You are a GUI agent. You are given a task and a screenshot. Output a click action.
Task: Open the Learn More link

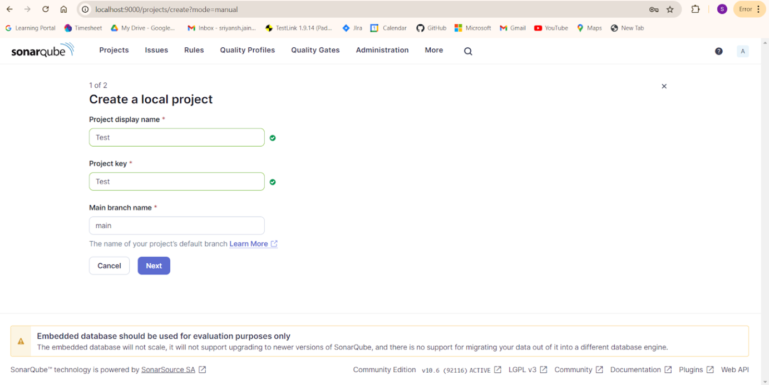point(249,243)
